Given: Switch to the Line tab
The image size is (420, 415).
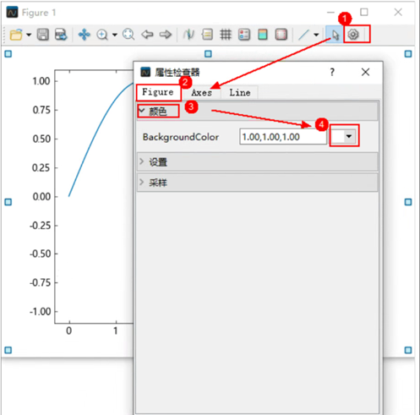Looking at the screenshot, I should tap(240, 93).
